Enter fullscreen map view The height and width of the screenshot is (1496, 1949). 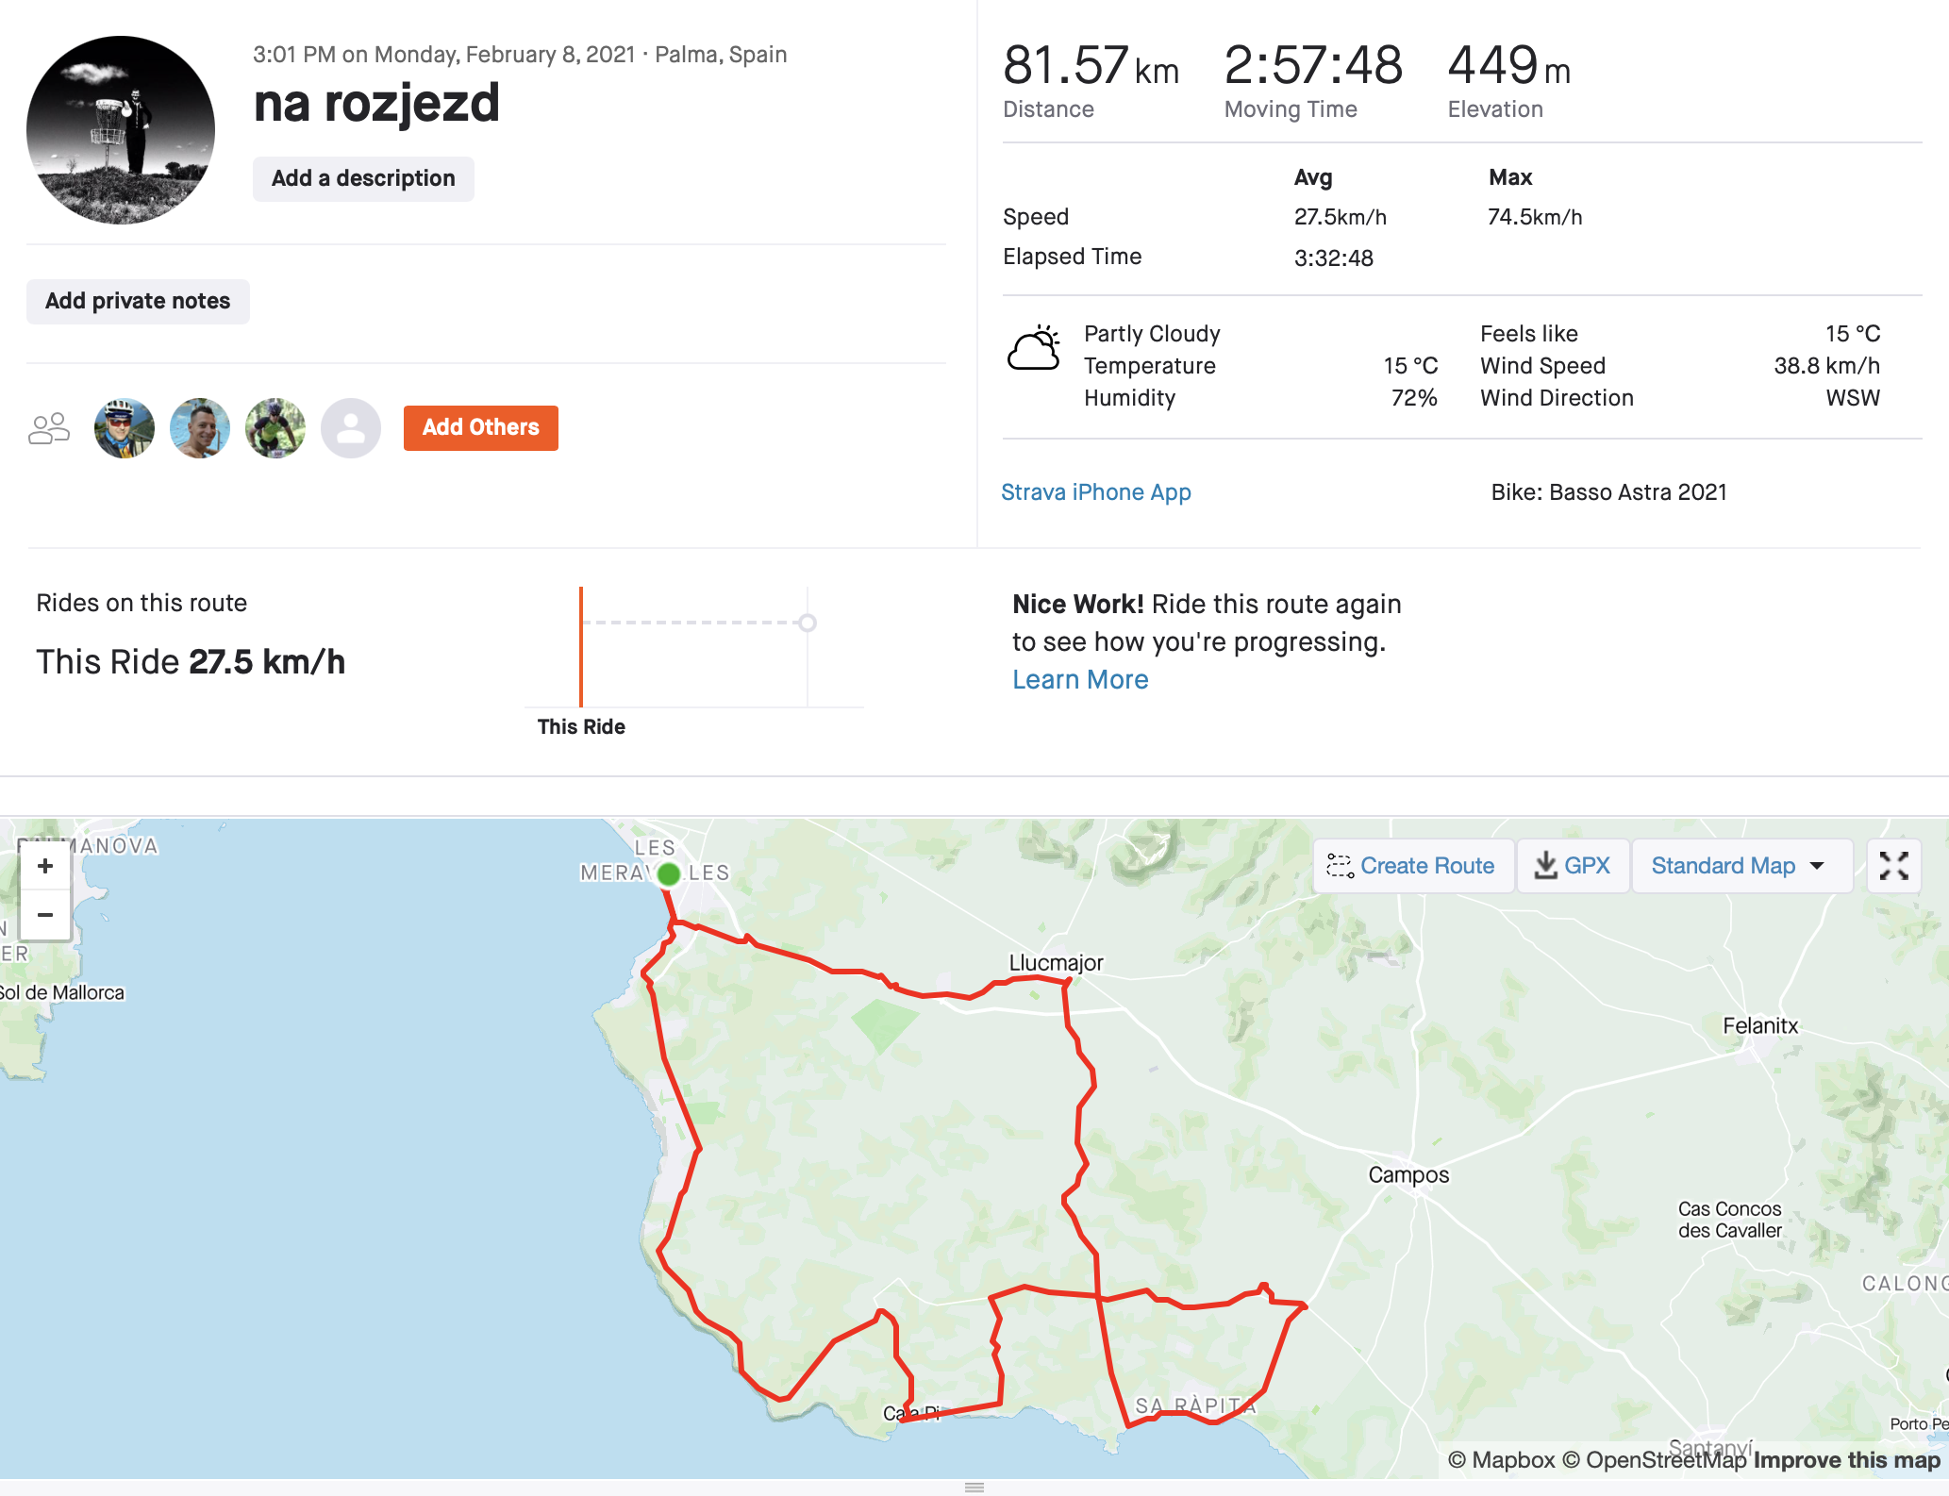pos(1893,866)
